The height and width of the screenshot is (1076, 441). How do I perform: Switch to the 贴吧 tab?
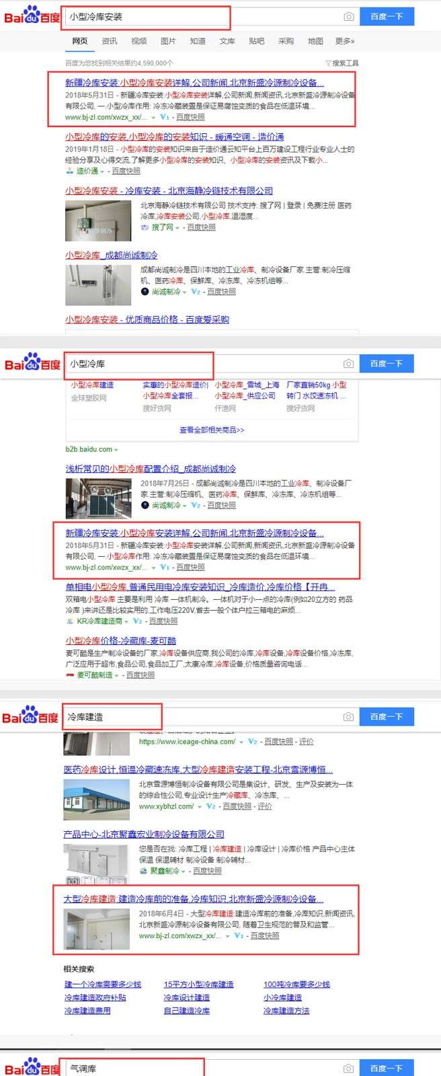[257, 41]
